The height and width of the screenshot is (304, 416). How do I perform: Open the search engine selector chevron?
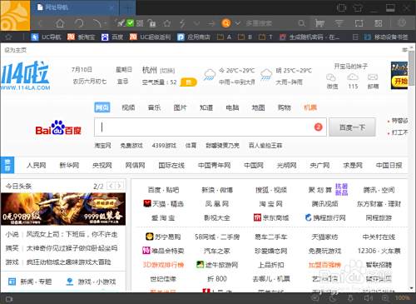238,23
